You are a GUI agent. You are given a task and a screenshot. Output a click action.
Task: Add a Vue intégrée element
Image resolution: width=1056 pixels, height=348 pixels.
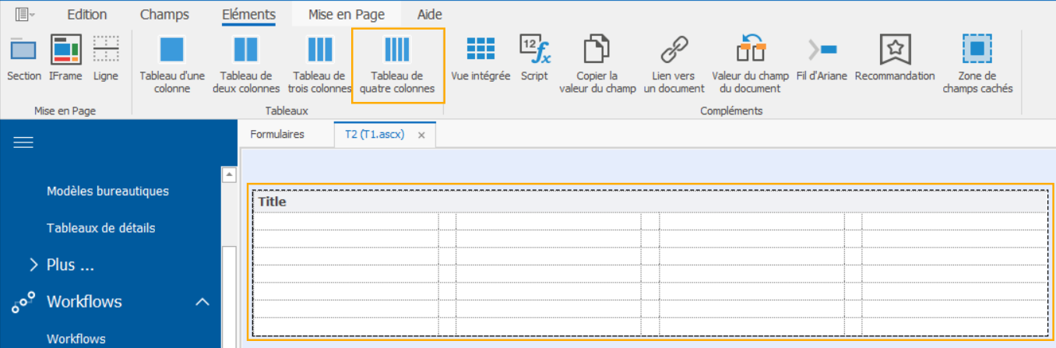(x=480, y=58)
